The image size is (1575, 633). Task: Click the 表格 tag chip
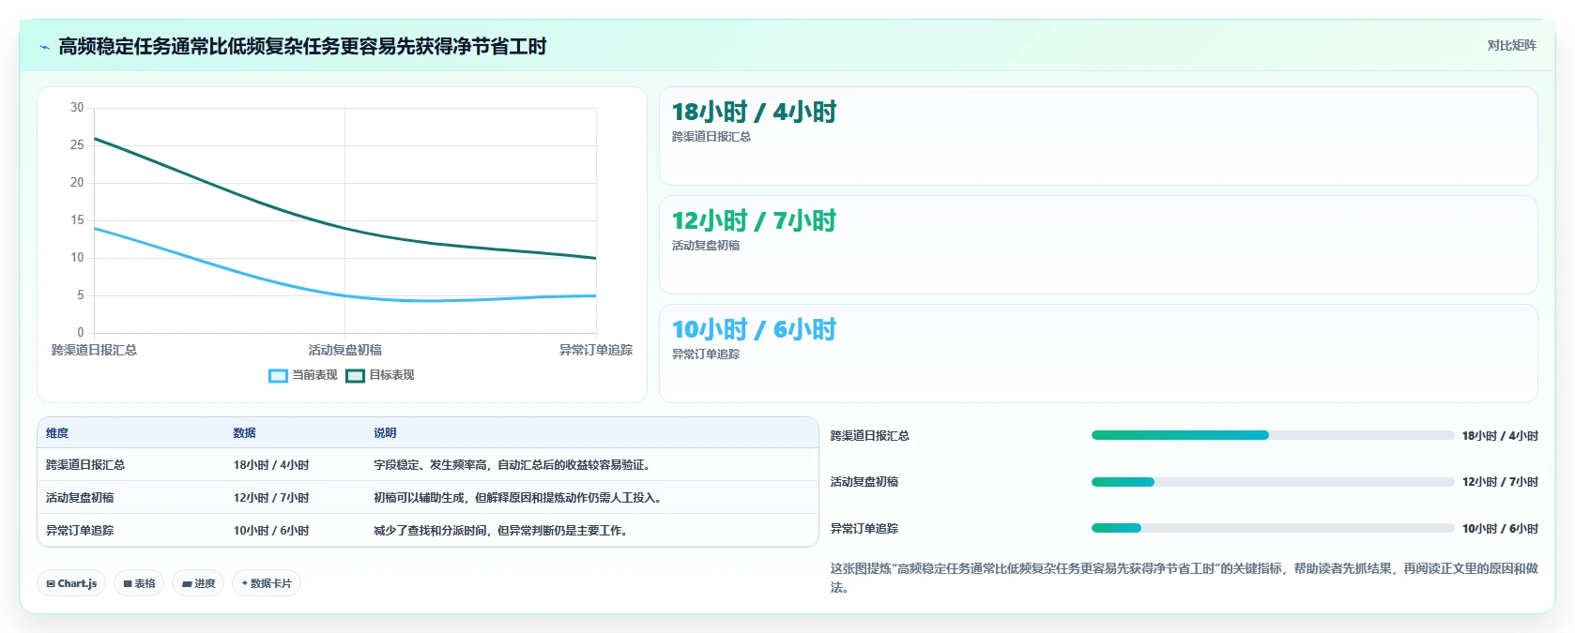click(x=139, y=583)
